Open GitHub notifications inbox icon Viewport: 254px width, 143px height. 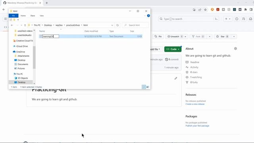[x=250, y=19]
